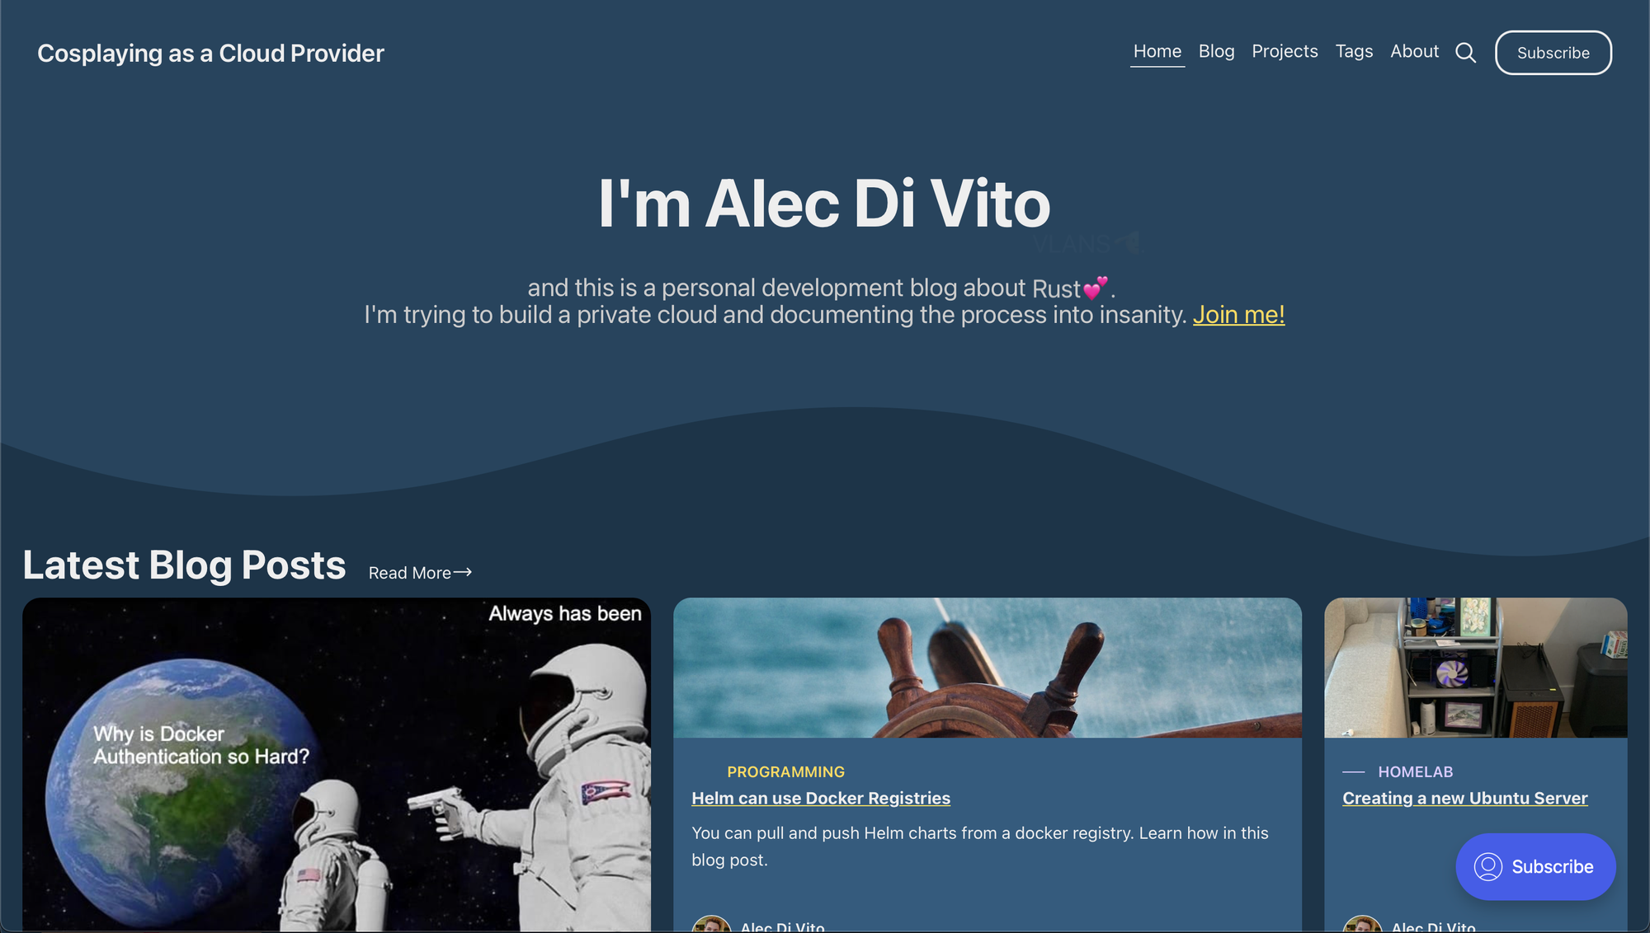Go to the Projects page
This screenshot has height=933, width=1650.
(1285, 51)
